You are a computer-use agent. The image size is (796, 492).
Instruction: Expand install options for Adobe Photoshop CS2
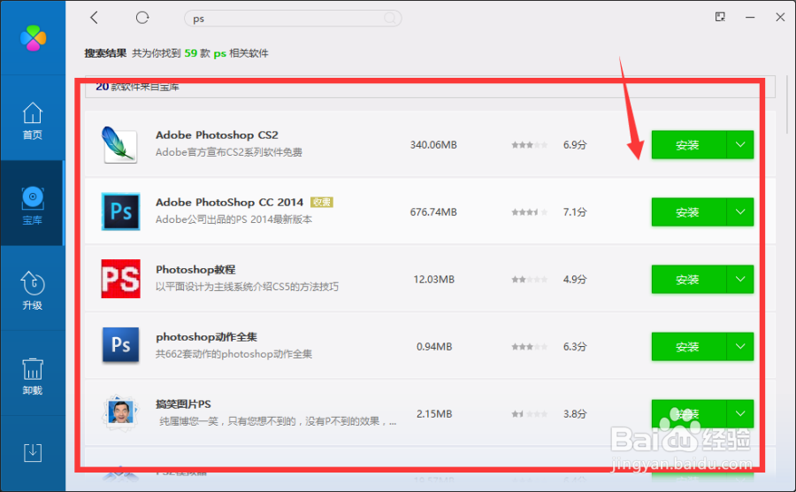(x=740, y=145)
